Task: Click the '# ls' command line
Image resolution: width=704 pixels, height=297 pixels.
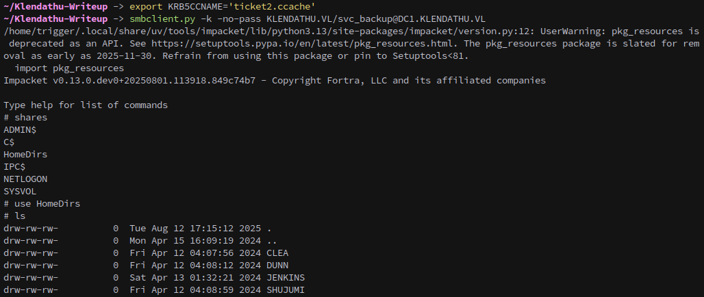Action: coord(14,216)
